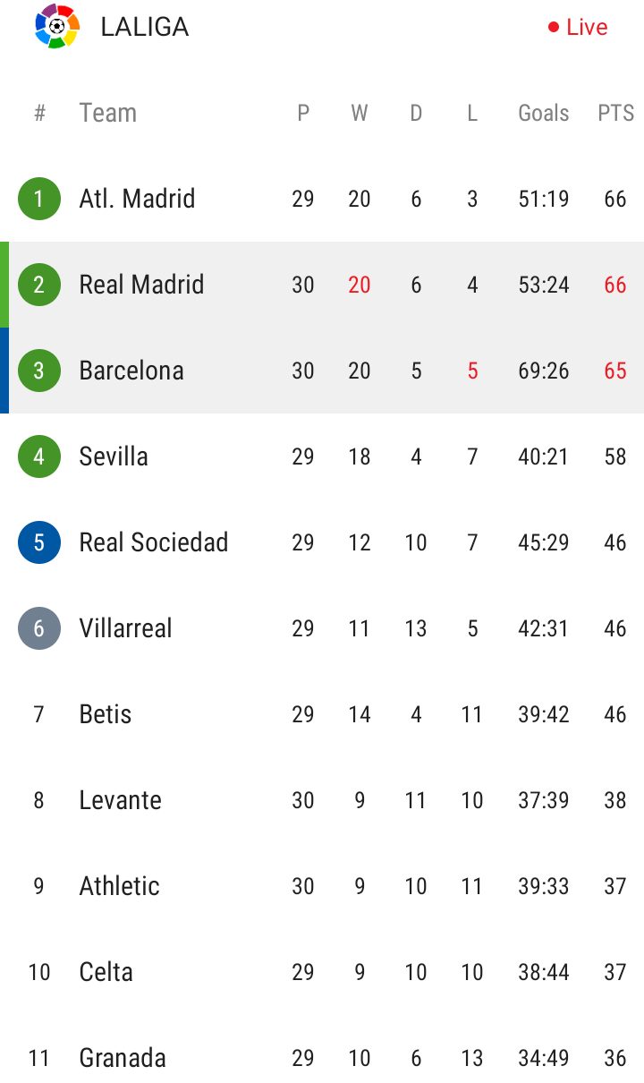Click the green position 2 badge

(38, 285)
